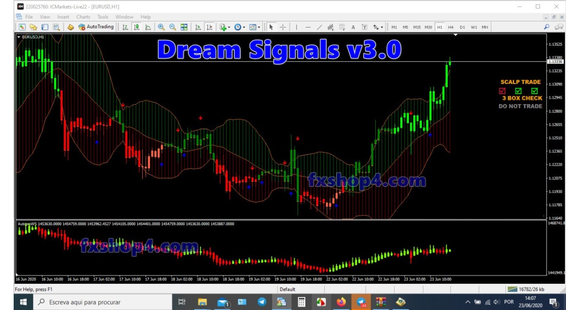Image resolution: width=580 pixels, height=310 pixels.
Task: Select the Crosshair tool
Action: tap(283, 27)
